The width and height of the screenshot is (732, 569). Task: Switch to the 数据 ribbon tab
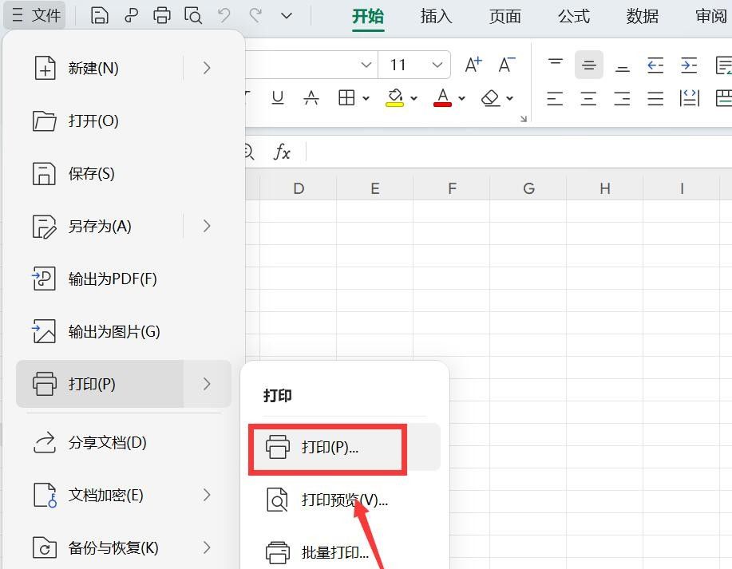click(x=641, y=15)
